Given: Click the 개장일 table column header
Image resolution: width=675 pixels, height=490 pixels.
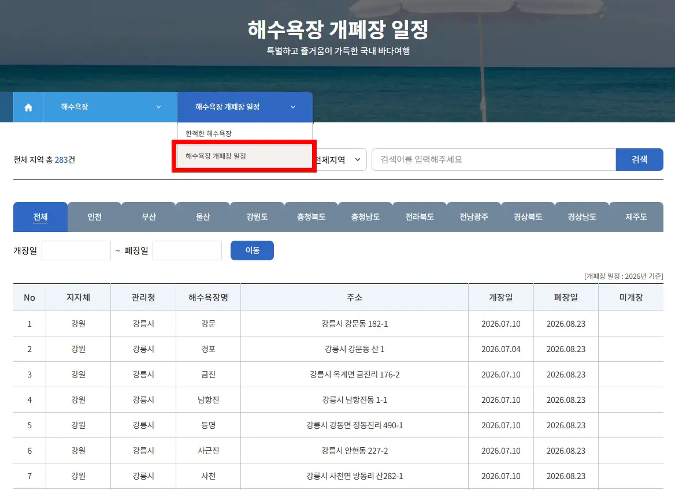Looking at the screenshot, I should tap(501, 297).
